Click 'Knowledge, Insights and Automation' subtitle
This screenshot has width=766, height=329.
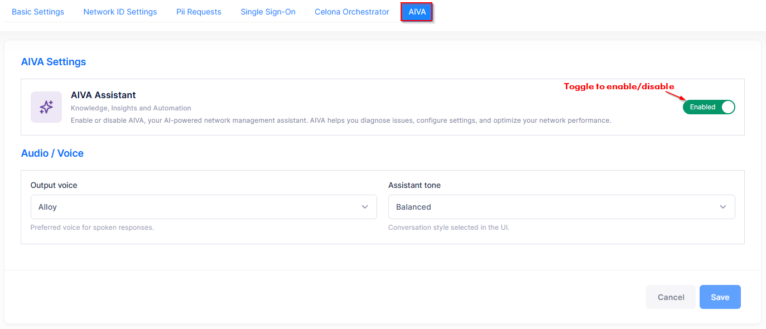[x=131, y=108]
